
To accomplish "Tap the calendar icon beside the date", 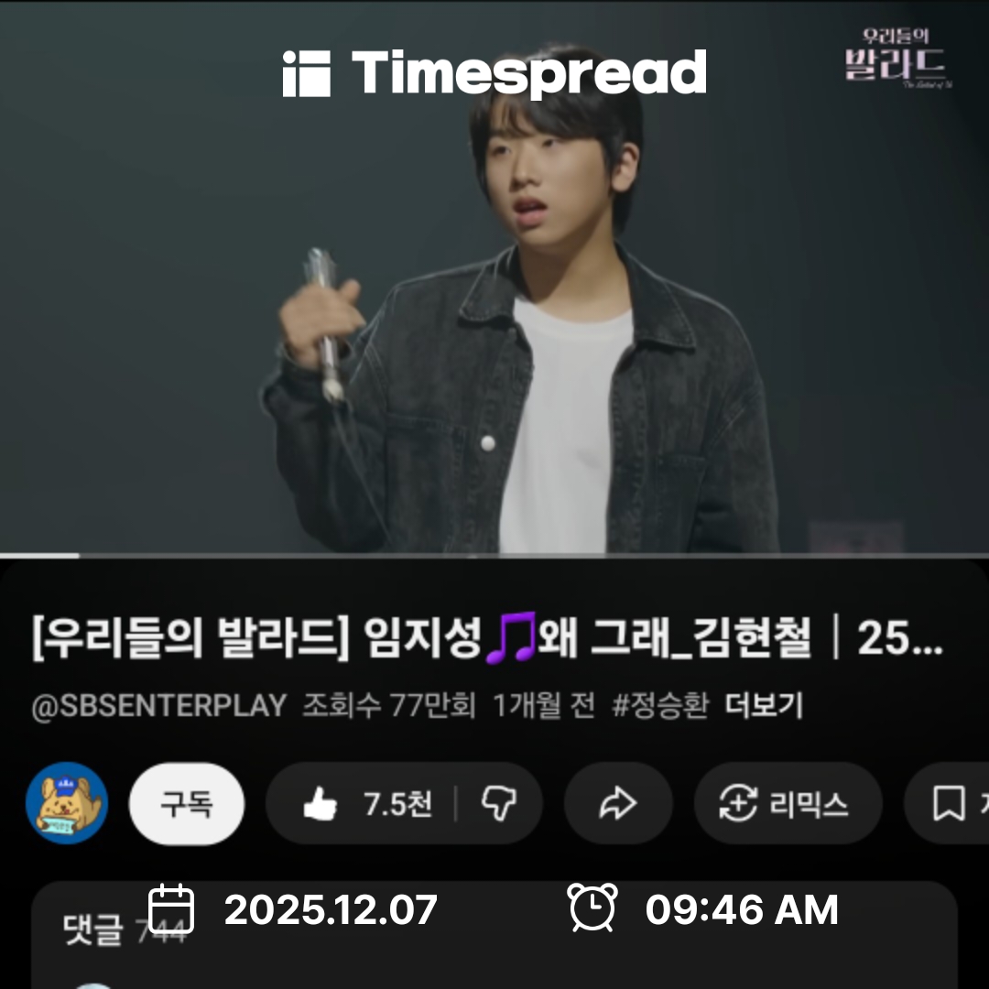I will coord(171,909).
